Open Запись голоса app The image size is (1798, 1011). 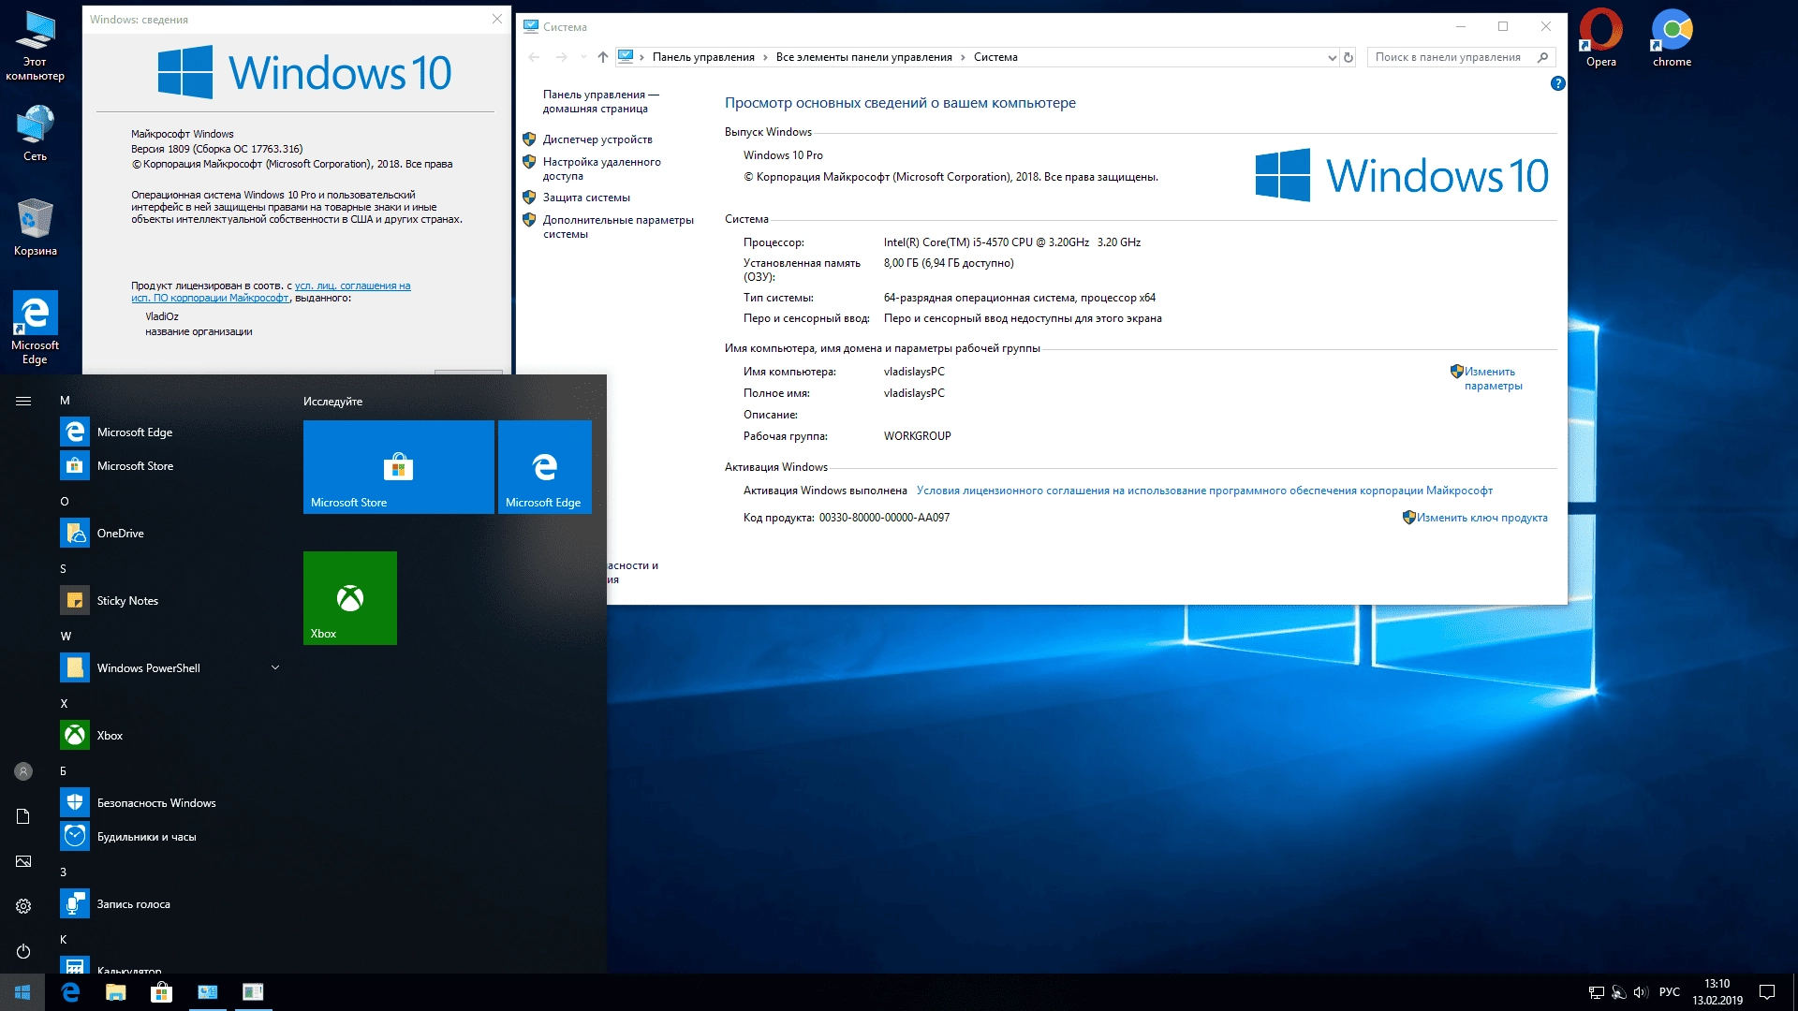pyautogui.click(x=170, y=903)
